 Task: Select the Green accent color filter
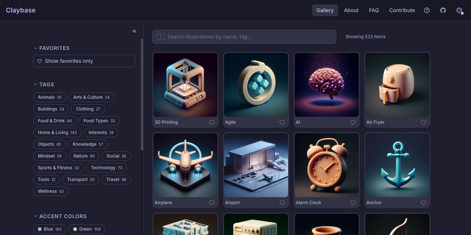(x=87, y=229)
